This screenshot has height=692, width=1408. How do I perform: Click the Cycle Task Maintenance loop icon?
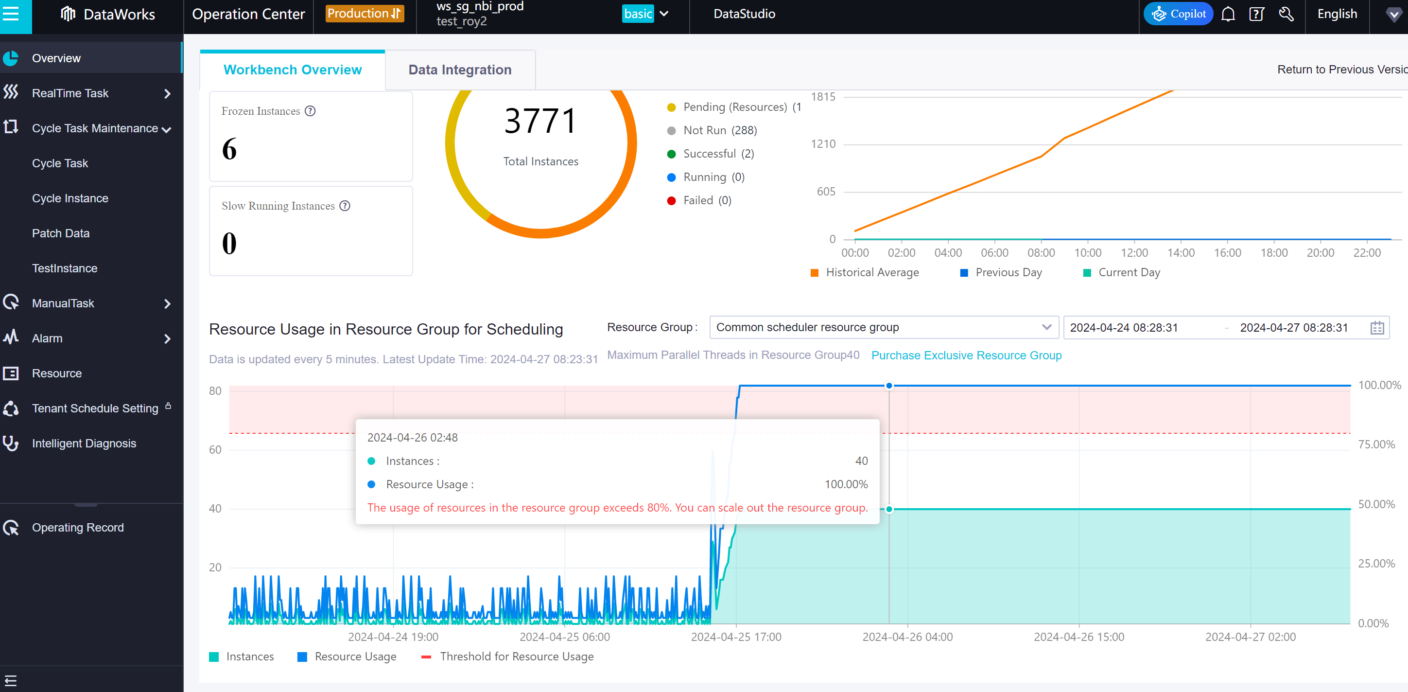coord(10,127)
